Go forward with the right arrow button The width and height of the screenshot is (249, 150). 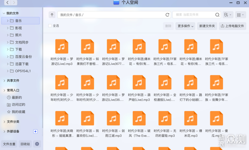pyautogui.click(x=14, y=2)
